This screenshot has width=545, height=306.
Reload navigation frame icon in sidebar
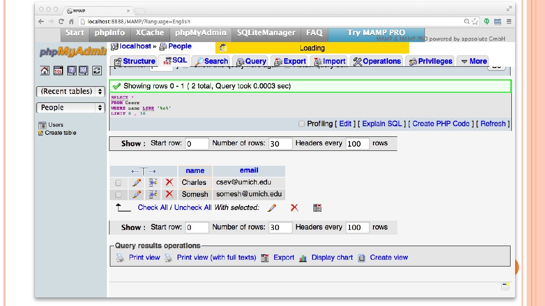97,71
